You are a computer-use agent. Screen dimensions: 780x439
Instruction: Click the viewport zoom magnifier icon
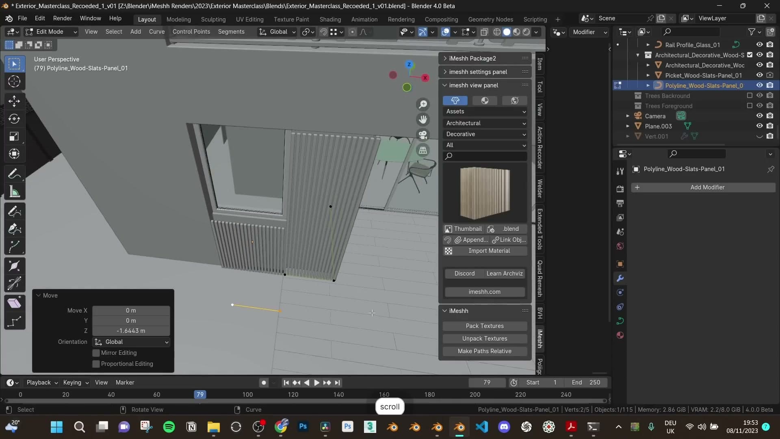423,104
